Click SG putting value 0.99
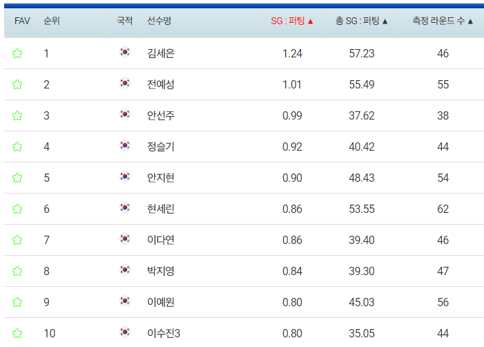This screenshot has height=347, width=484. tap(292, 115)
